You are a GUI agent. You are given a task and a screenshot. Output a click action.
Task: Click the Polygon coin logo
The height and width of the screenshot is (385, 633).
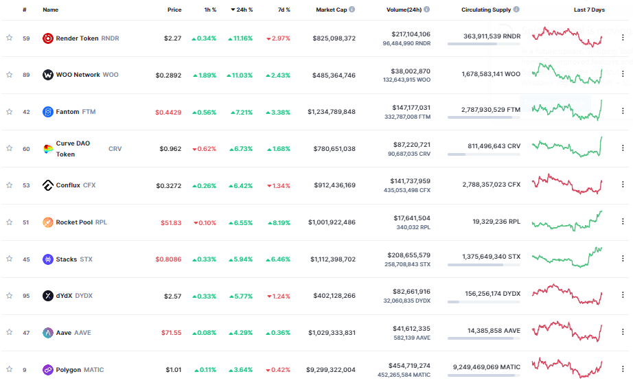click(x=47, y=370)
